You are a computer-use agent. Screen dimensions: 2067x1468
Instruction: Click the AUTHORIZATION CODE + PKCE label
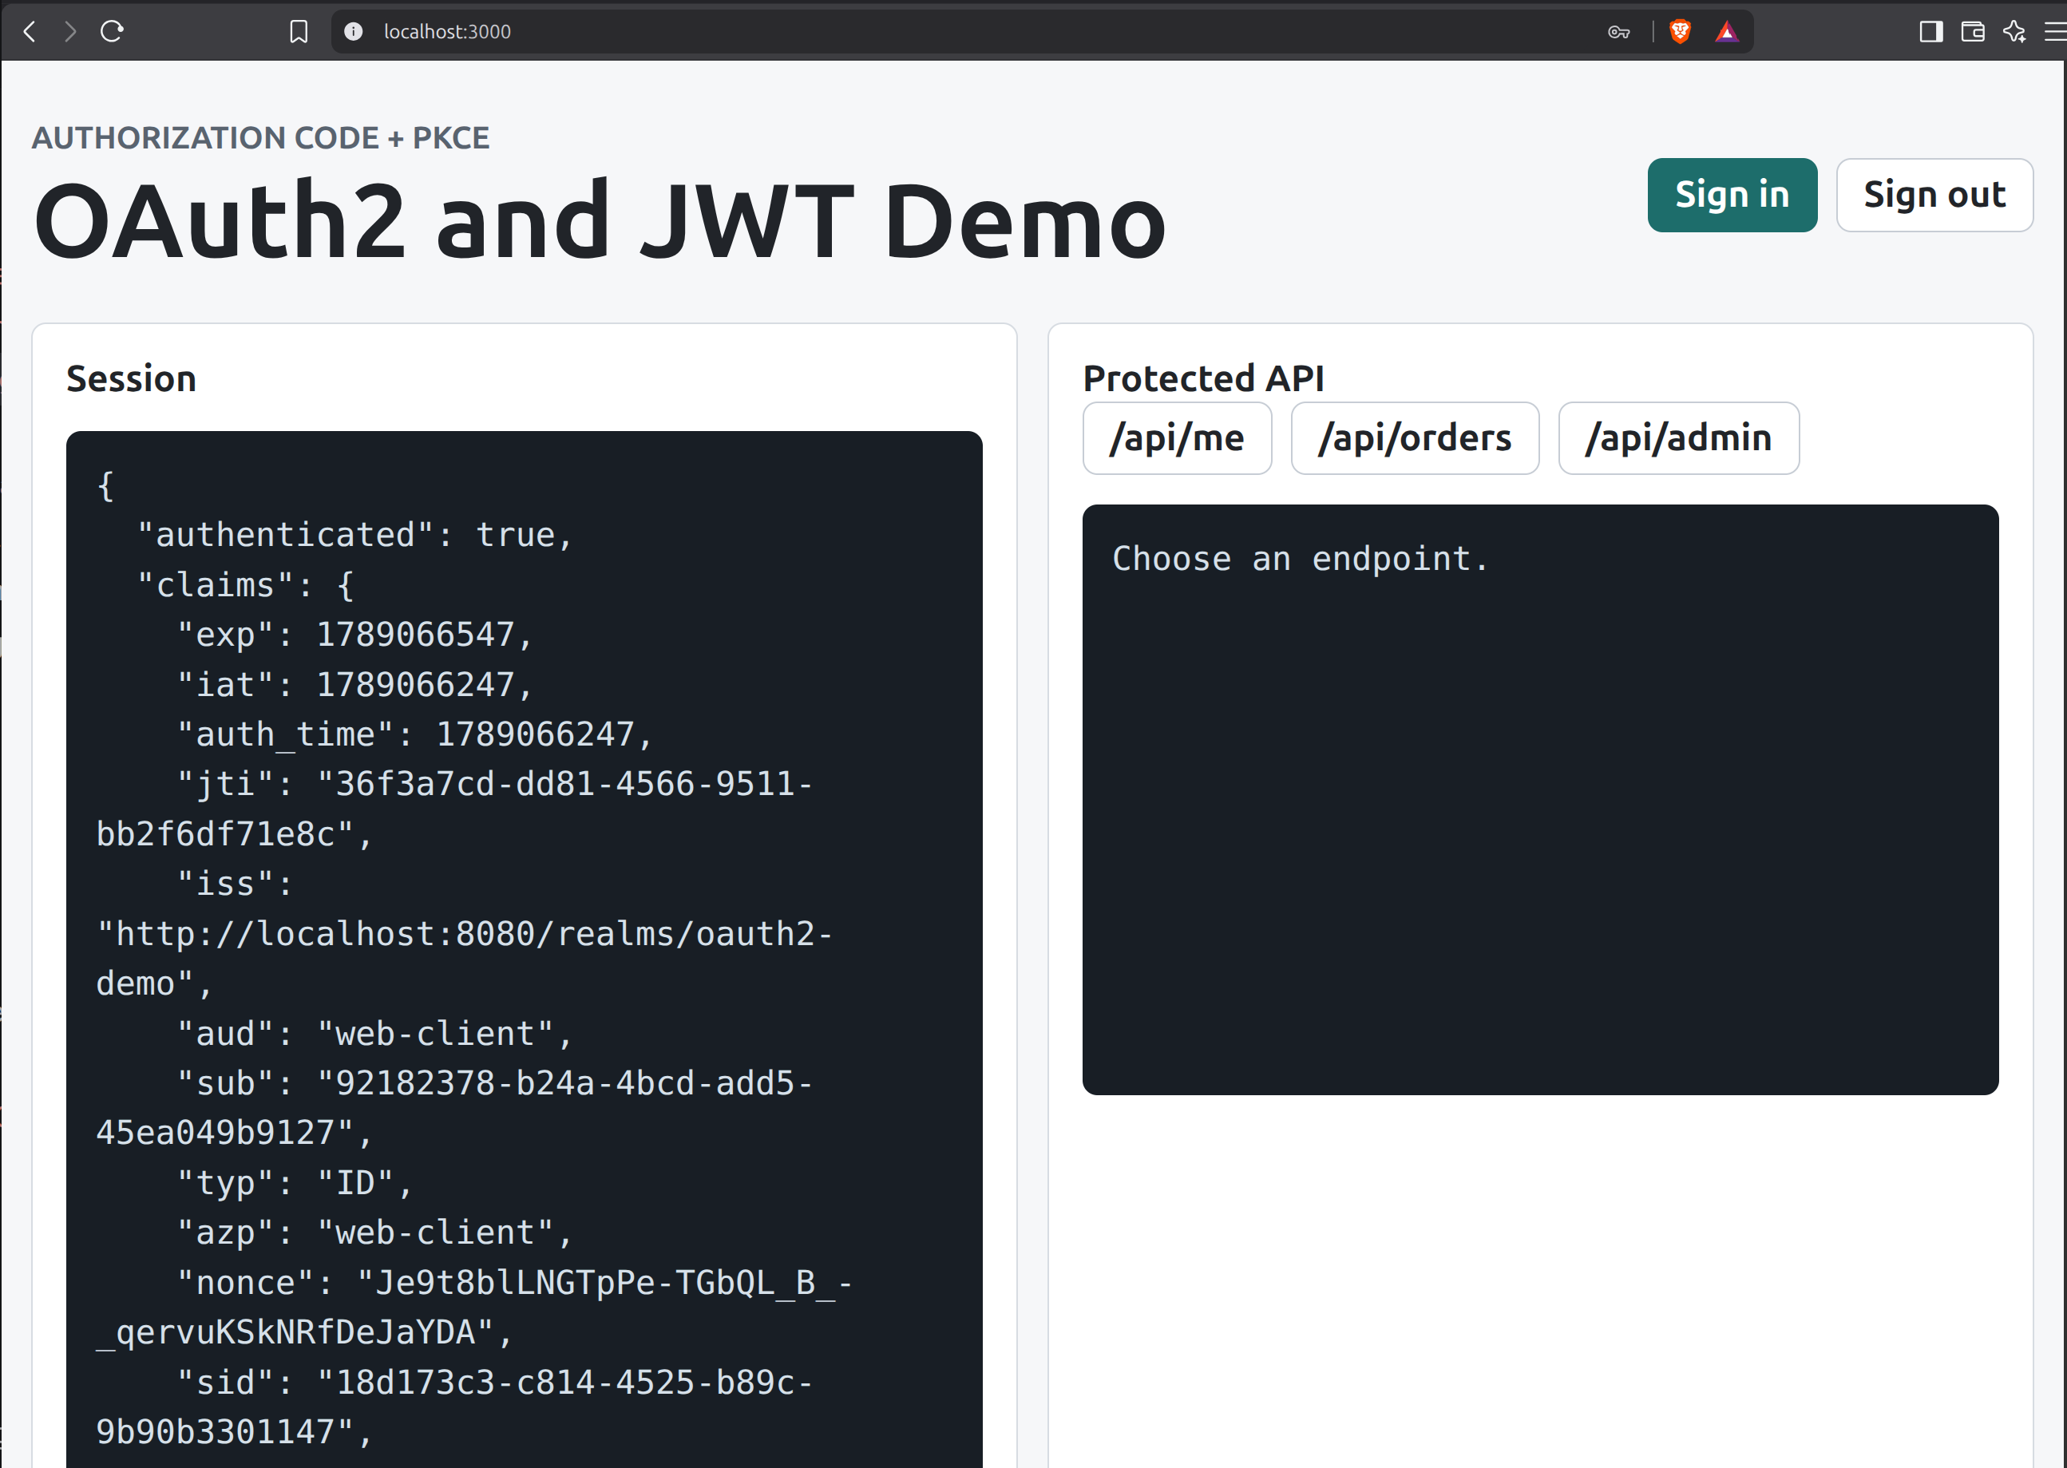pos(261,138)
